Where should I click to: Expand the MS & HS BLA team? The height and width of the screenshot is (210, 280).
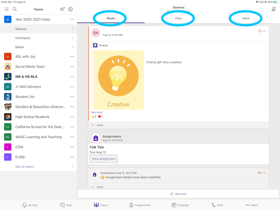pos(2,77)
